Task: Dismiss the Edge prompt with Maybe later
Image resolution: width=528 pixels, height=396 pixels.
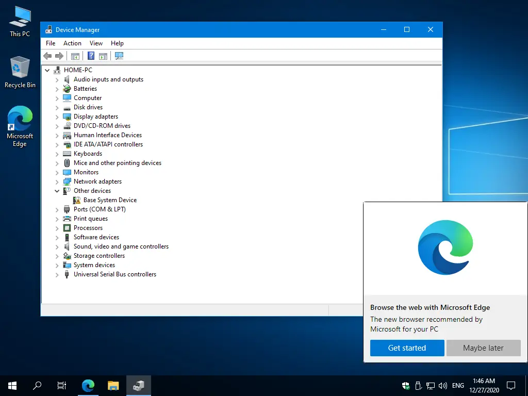Action: coord(483,348)
